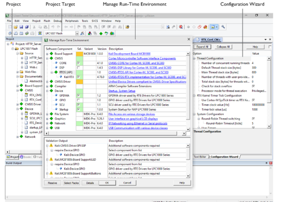Image resolution: width=283 pixels, height=202 pixels.
Task: Open the SVCS menu
Action: coord(94,21)
